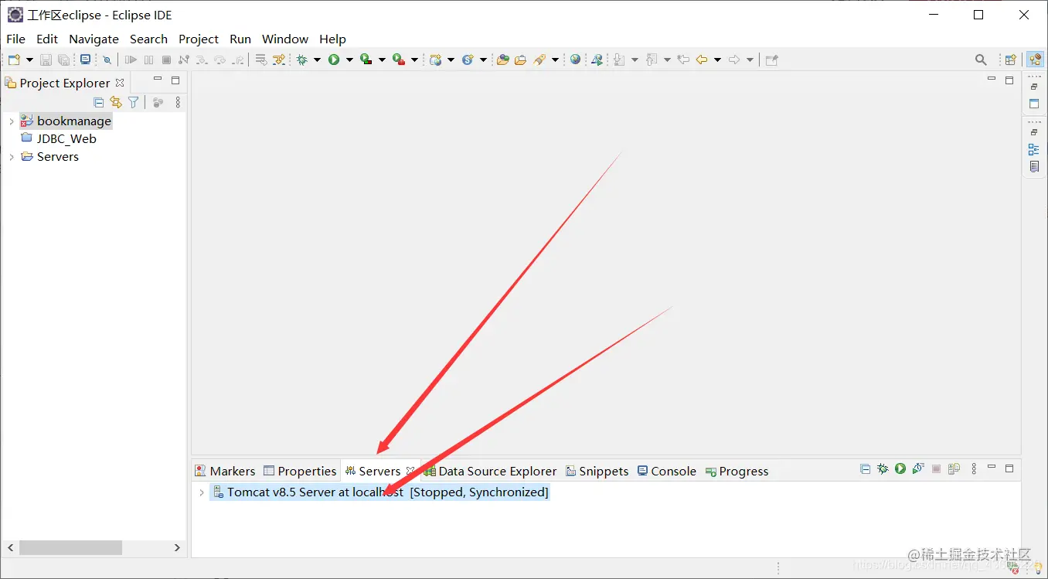Click the Save All icon
The height and width of the screenshot is (579, 1048).
click(x=64, y=60)
